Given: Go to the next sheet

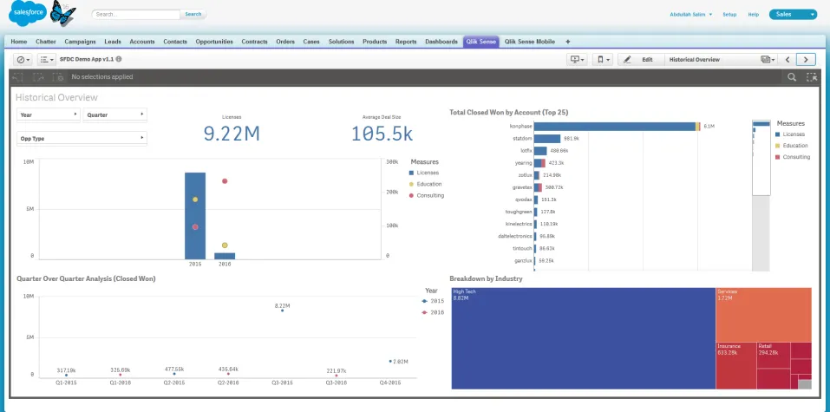Looking at the screenshot, I should [x=807, y=60].
